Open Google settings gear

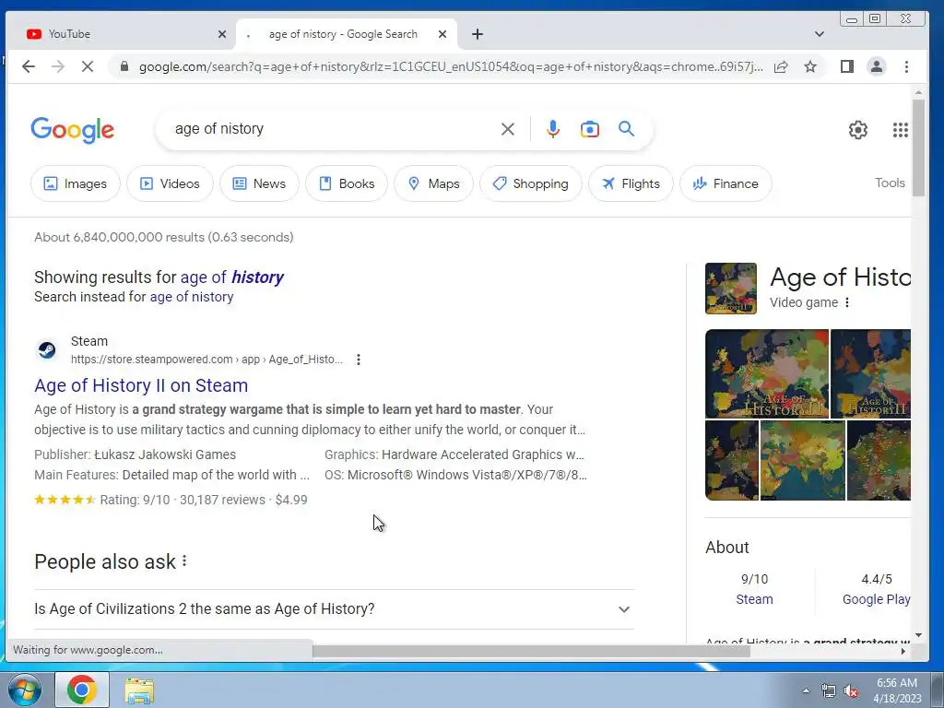(858, 129)
